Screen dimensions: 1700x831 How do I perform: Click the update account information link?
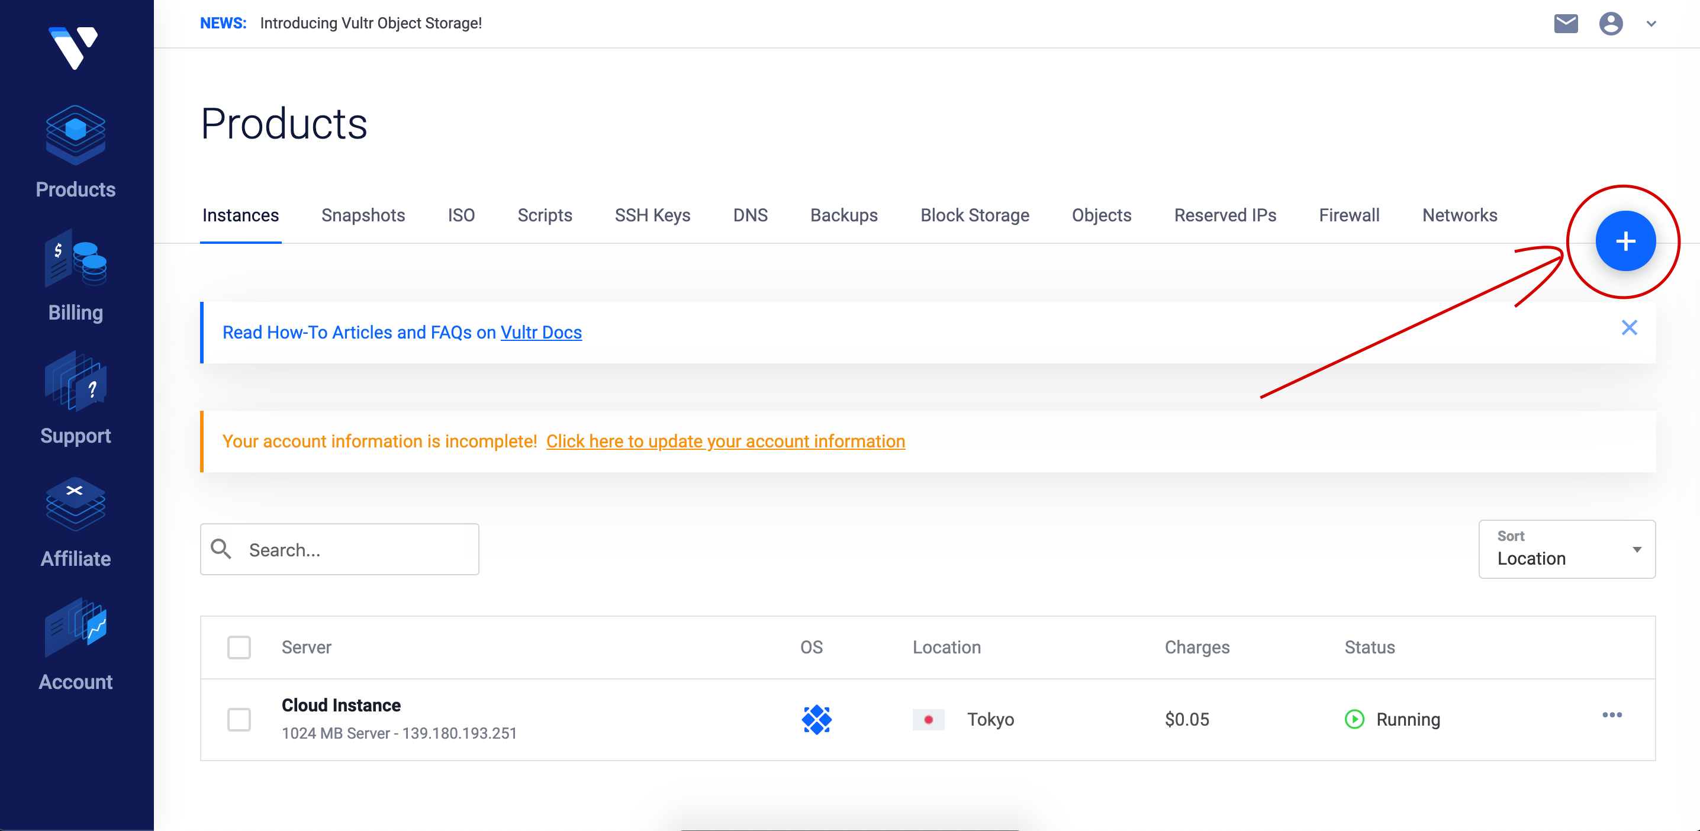pos(725,441)
